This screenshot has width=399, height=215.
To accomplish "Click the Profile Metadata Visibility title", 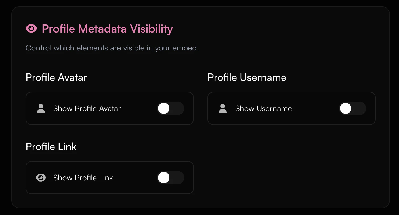I will click(x=107, y=28).
